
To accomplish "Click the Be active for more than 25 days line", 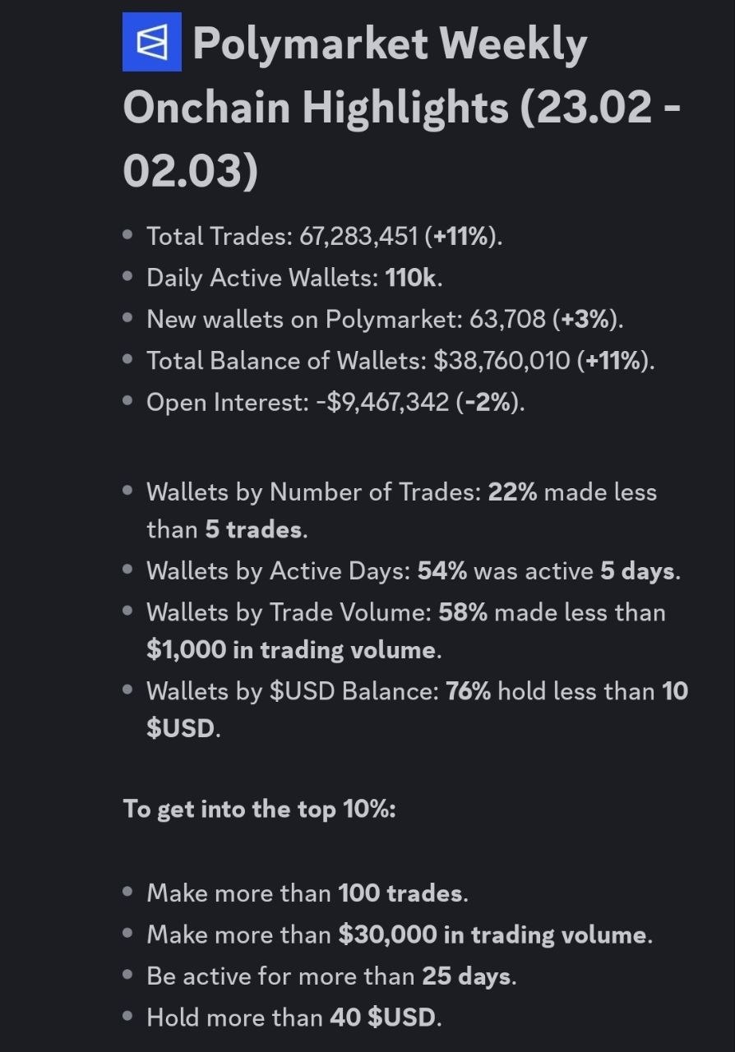I will 331,976.
